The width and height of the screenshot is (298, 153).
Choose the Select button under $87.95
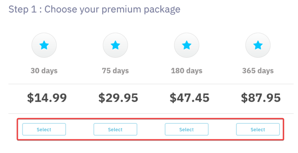click(258, 129)
